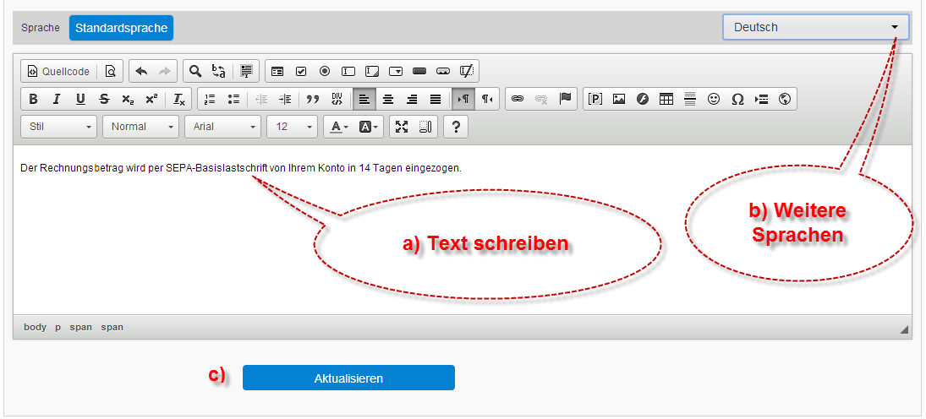Select body in the element path
The image size is (926, 419).
(x=35, y=327)
